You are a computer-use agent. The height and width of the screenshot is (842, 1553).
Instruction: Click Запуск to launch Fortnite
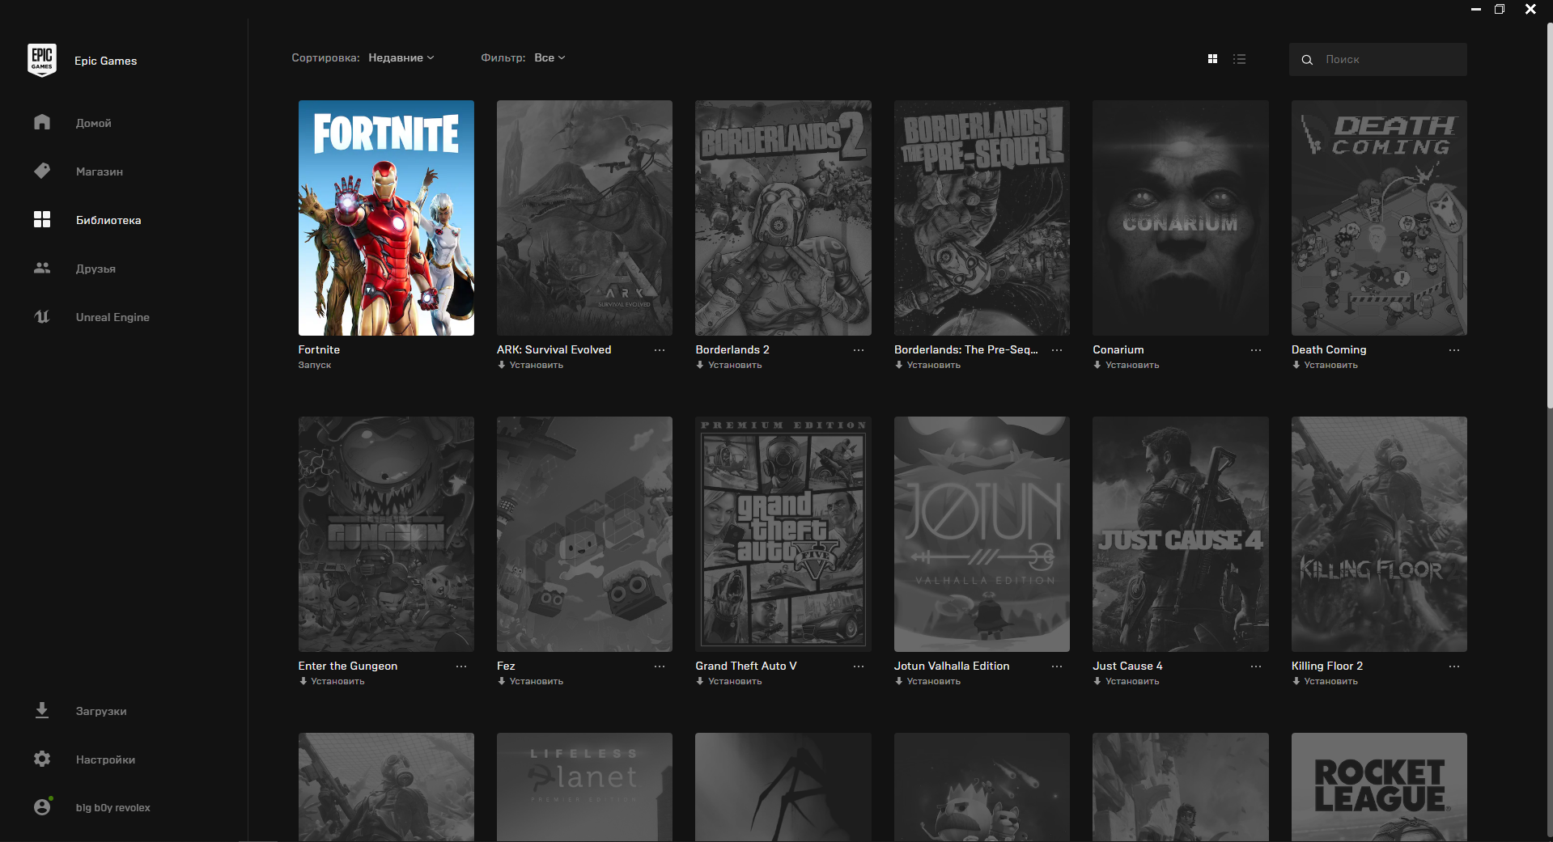pos(315,365)
